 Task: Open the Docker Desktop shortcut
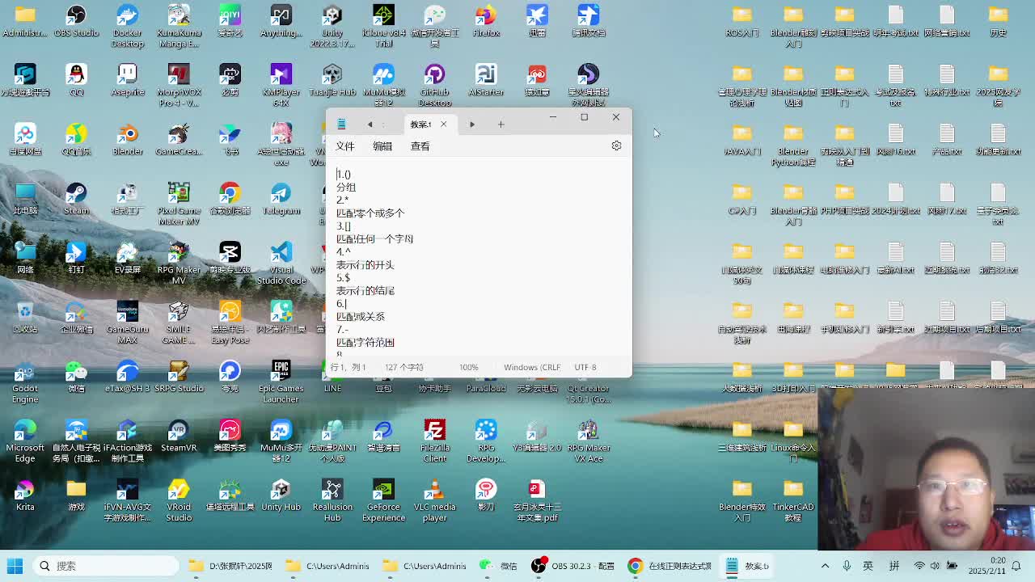[x=127, y=26]
